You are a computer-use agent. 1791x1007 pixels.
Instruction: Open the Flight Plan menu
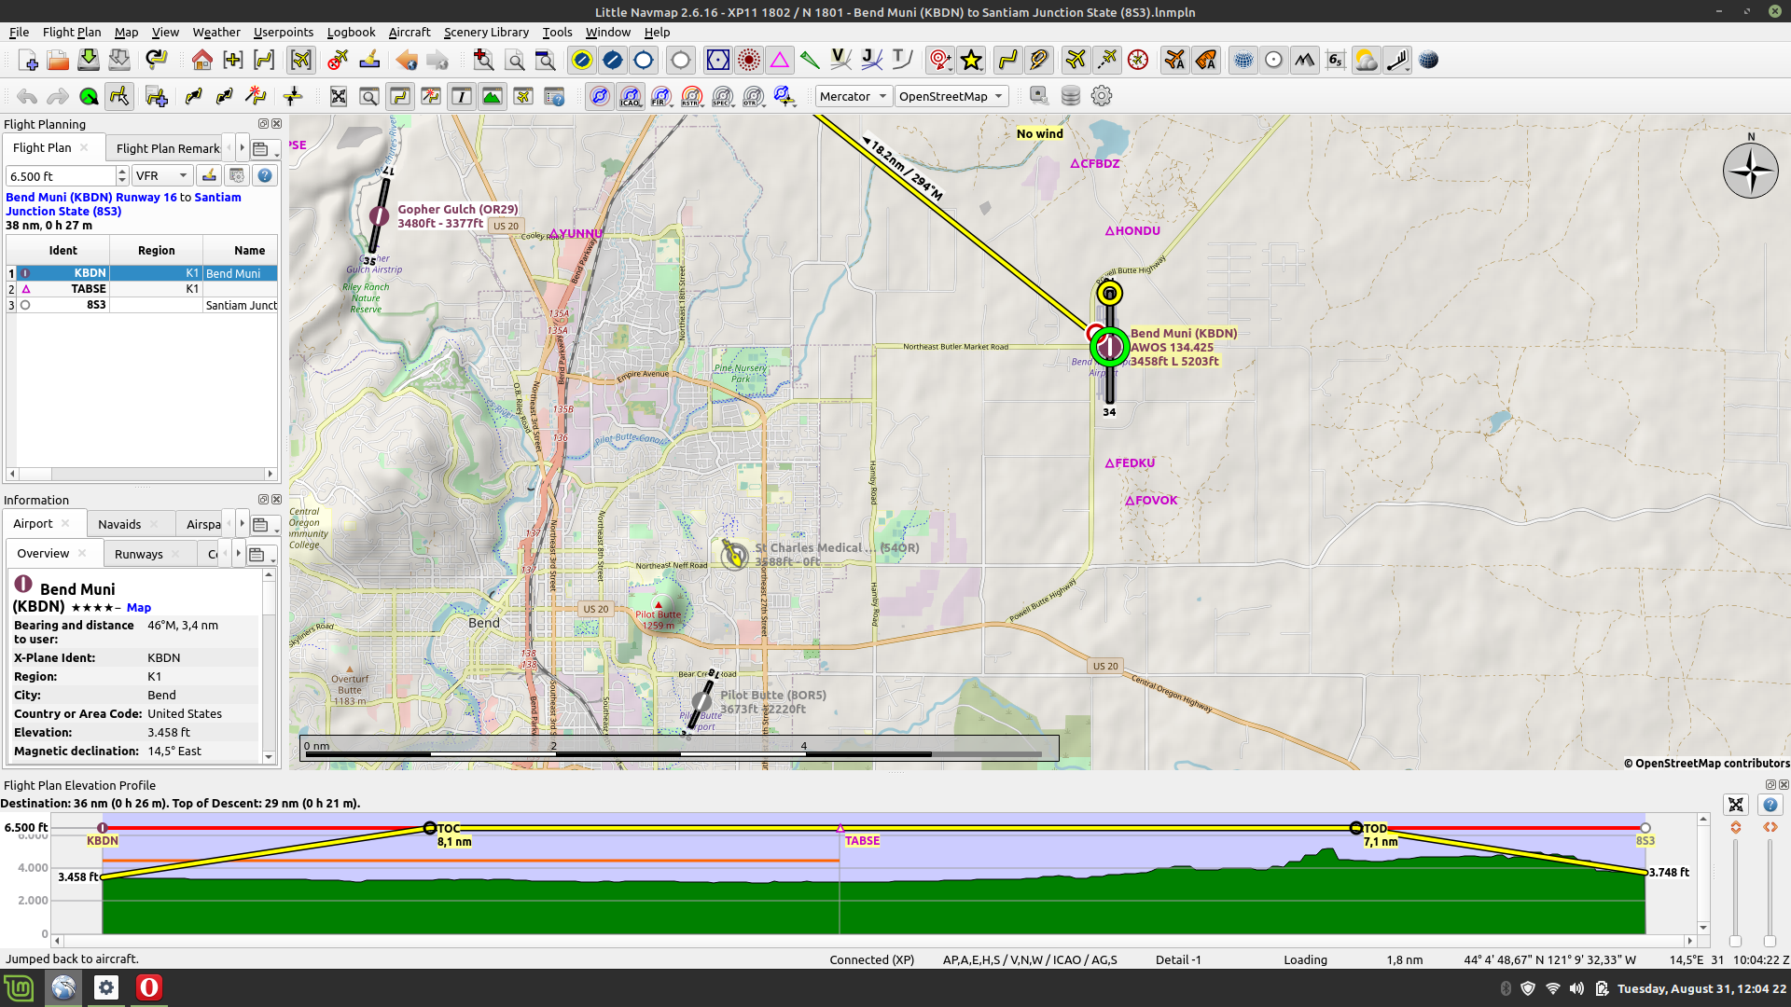click(72, 32)
